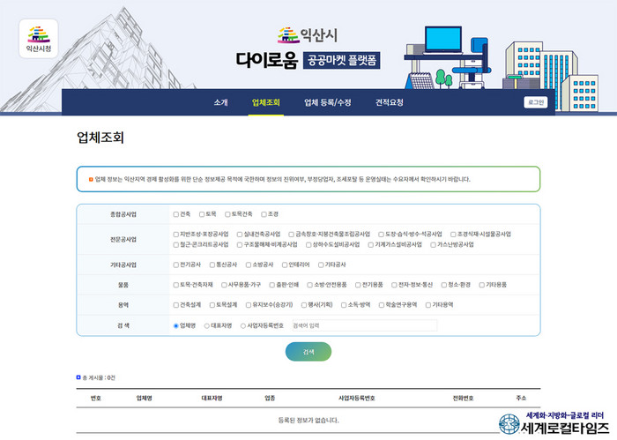Open the 소개 menu item
Image resolution: width=617 pixels, height=440 pixels.
(x=220, y=102)
